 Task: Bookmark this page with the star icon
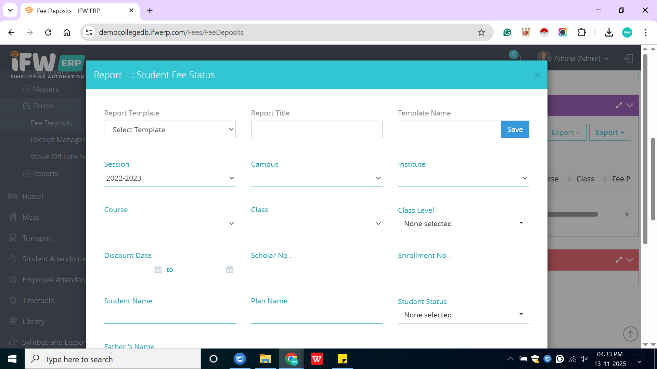click(481, 32)
